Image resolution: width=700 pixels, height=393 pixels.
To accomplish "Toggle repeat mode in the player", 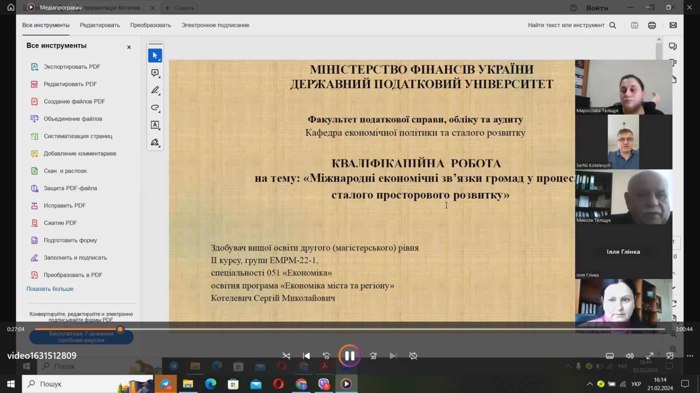I will tap(413, 356).
